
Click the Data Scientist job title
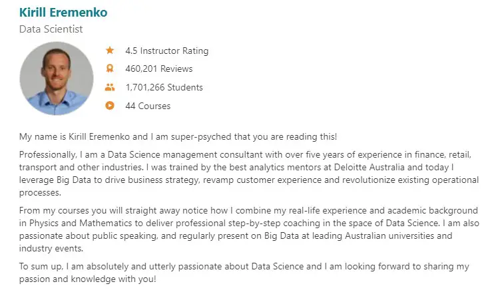click(51, 29)
